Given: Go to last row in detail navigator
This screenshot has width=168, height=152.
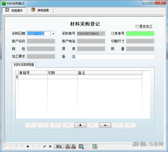Looking at the screenshot, I should point(68,125).
